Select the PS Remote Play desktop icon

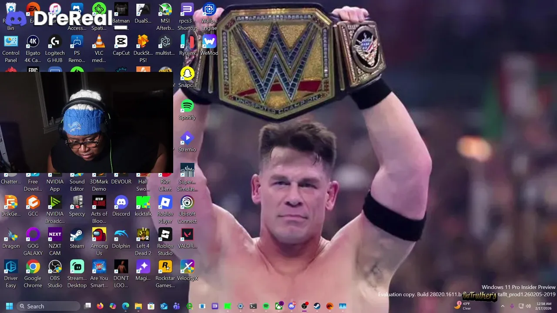77,49
